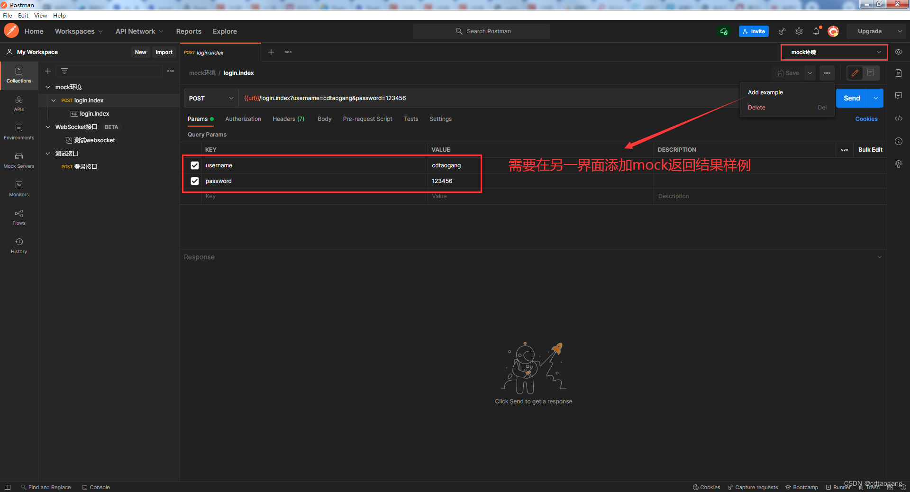Viewport: 910px width, 492px height.
Task: Open the notifications bell
Action: click(x=816, y=31)
